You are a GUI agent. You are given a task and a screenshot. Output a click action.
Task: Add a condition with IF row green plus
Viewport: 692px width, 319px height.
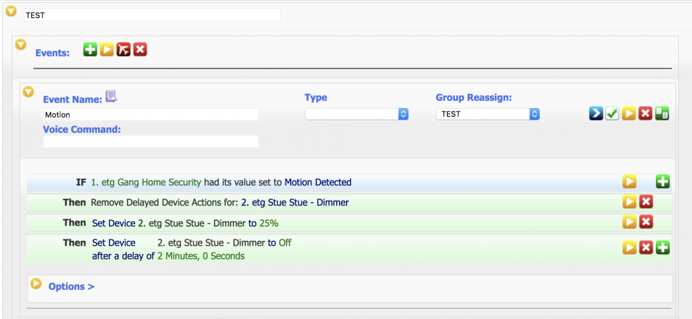[x=662, y=182]
